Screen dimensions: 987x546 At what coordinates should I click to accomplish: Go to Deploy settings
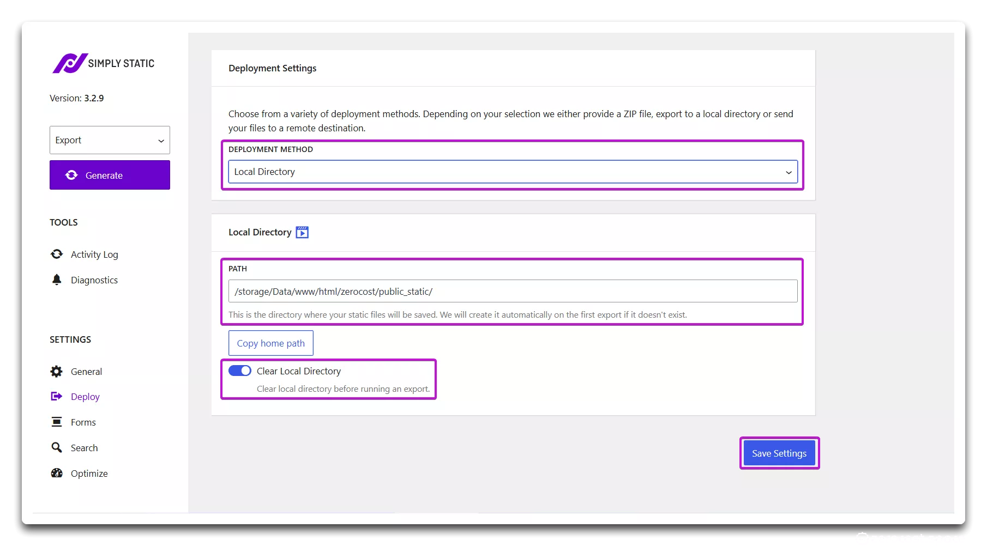pyautogui.click(x=85, y=397)
